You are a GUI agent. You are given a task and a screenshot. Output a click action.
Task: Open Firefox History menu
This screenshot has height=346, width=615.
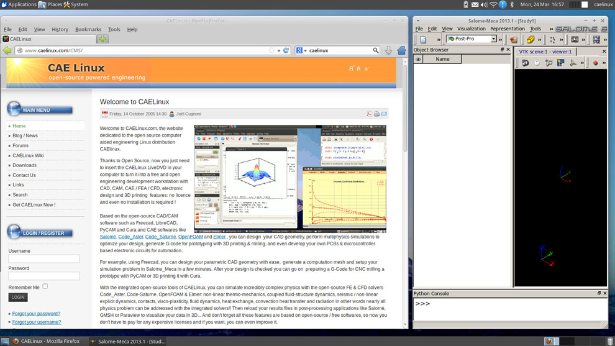click(x=60, y=29)
